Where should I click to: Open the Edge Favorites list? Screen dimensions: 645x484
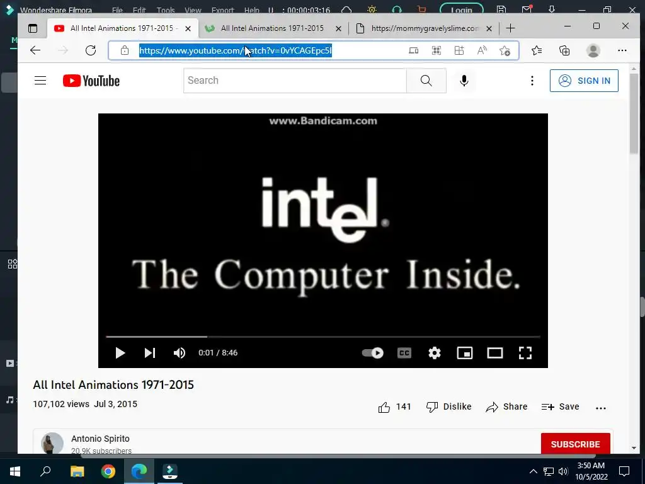pyautogui.click(x=537, y=50)
